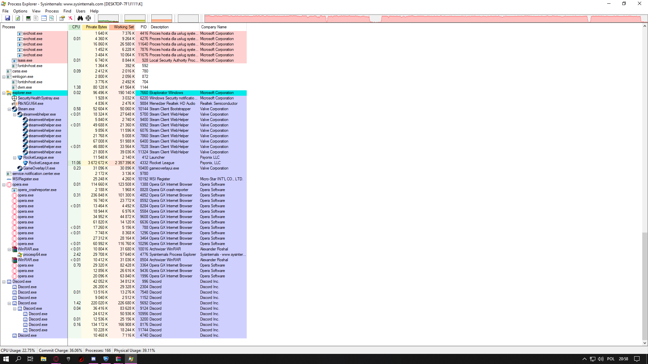This screenshot has width=648, height=364.
Task: Select the explorer.exe icon in tree
Action: pyautogui.click(x=9, y=93)
